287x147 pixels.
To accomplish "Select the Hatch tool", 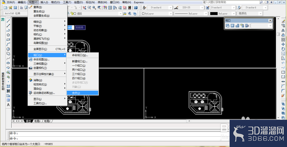I will pyautogui.click(x=8, y=86).
